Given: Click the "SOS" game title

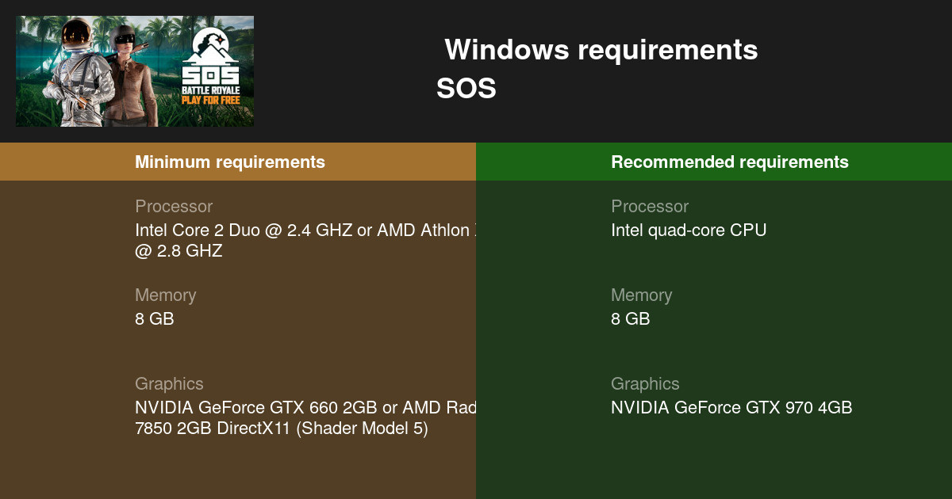Looking at the screenshot, I should (x=466, y=89).
